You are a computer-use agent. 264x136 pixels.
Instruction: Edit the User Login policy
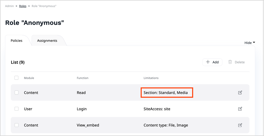point(240,109)
